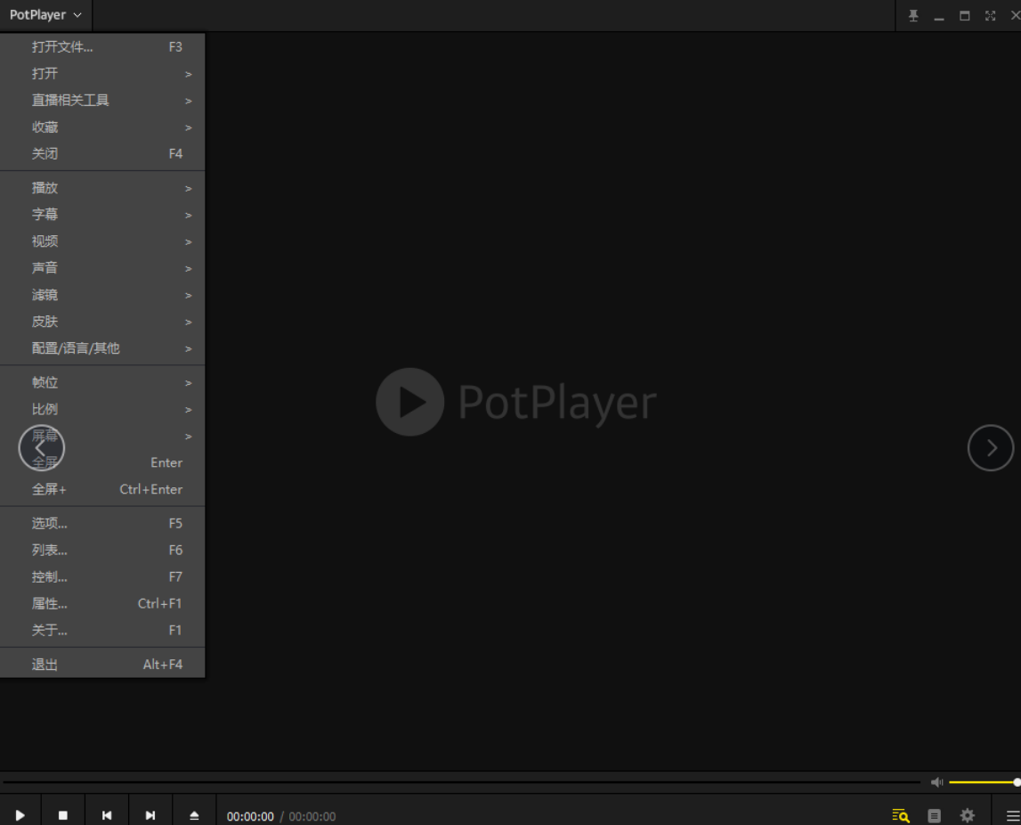Toggle the always-on-top pin icon
Viewport: 1021px width, 825px height.
(x=913, y=16)
